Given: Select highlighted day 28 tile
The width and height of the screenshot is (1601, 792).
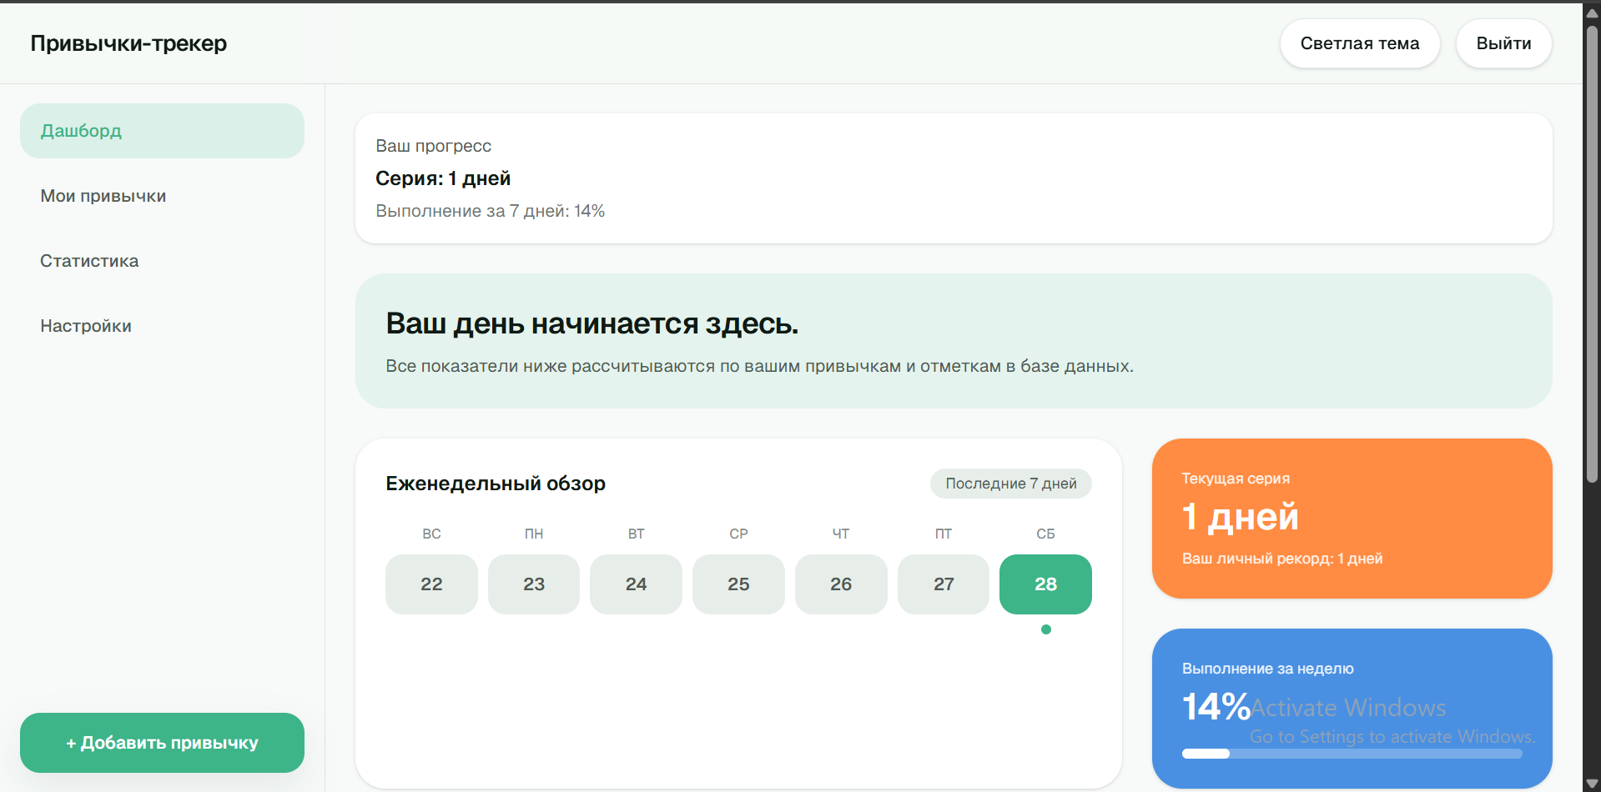Looking at the screenshot, I should 1045,584.
